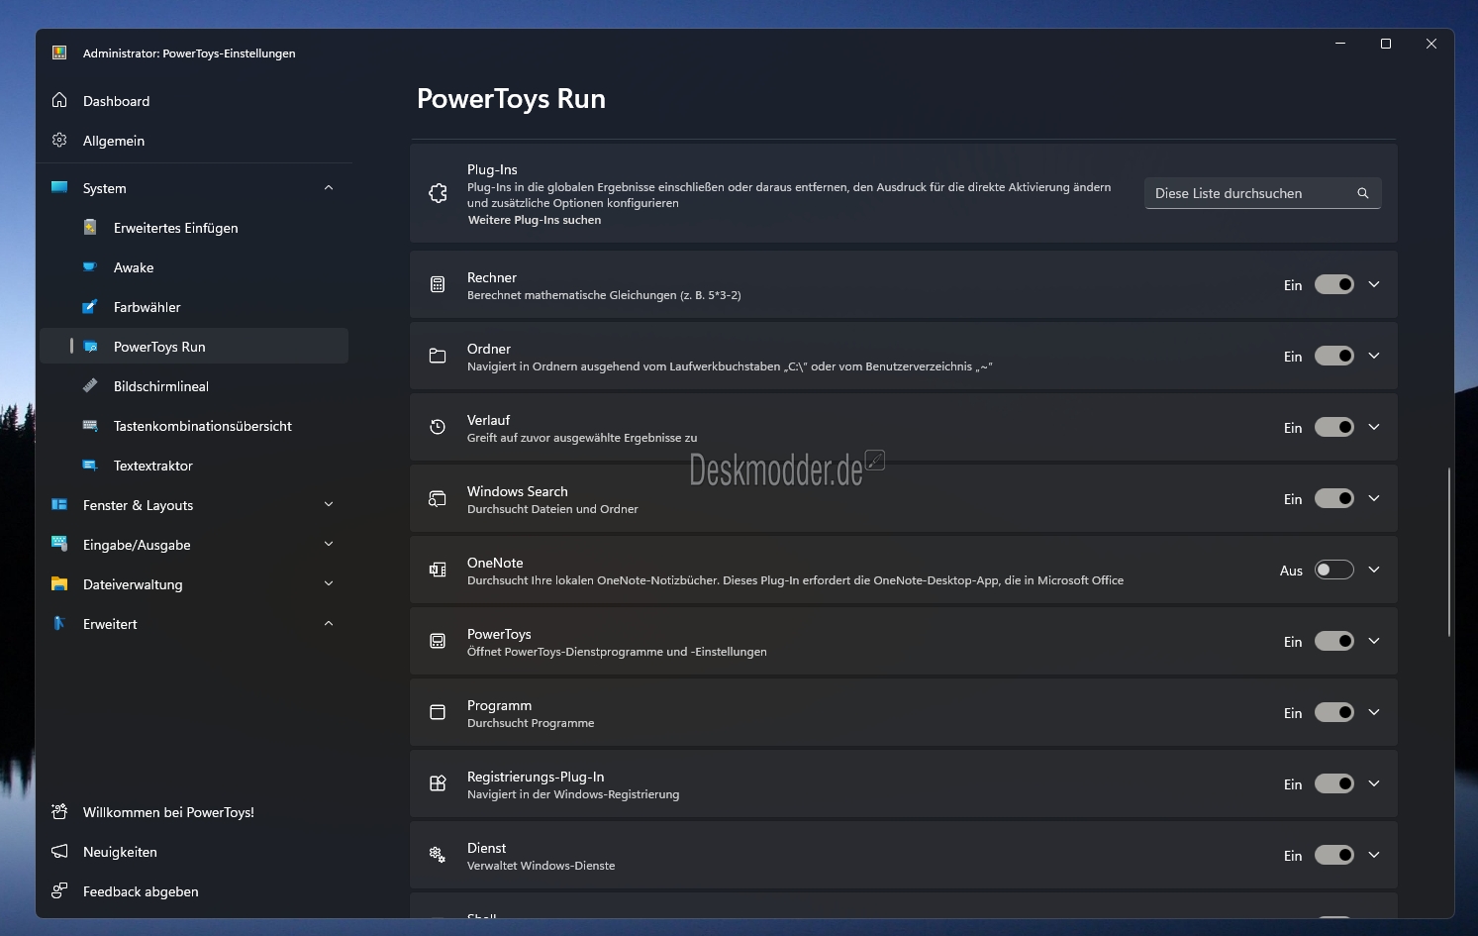Click Feedback abgeben
Screen dimensions: 1478x936
(194, 891)
